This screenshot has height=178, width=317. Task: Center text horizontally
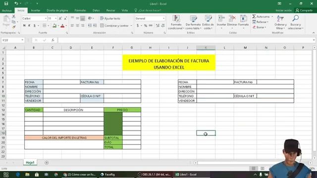click(x=77, y=26)
